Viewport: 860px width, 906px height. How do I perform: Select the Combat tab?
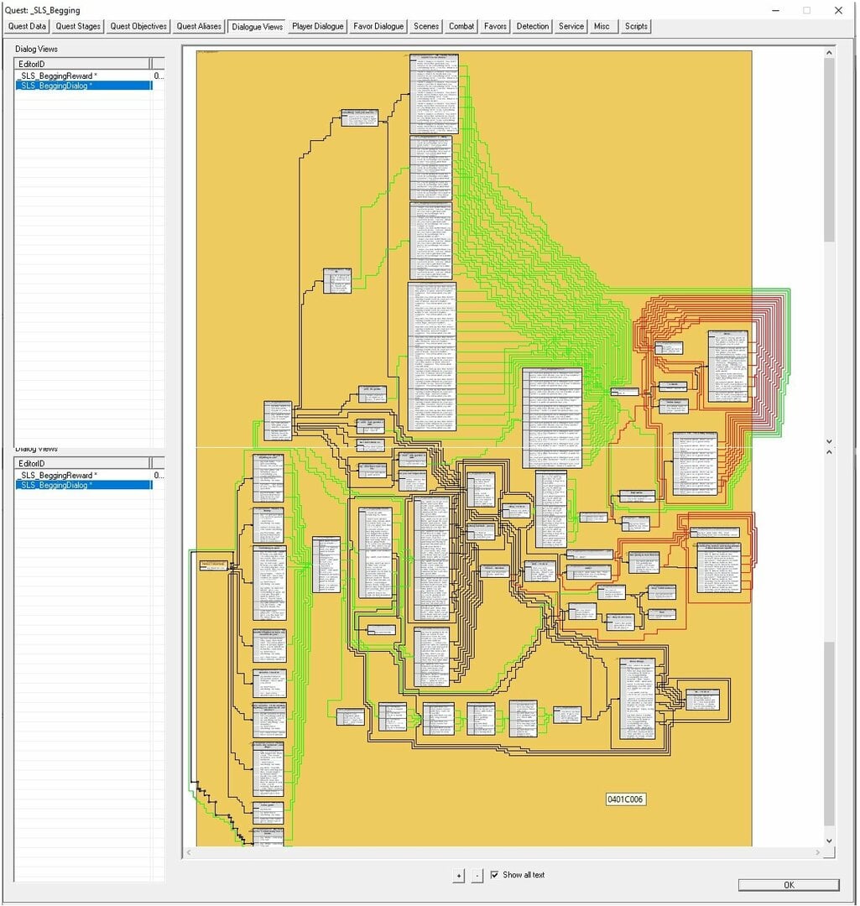(x=461, y=27)
